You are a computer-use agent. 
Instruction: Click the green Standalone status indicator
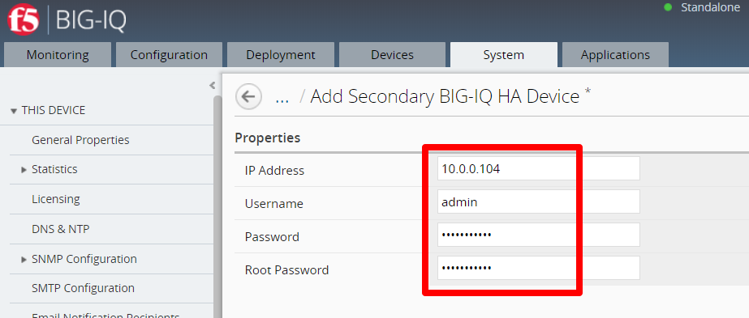[x=668, y=7]
